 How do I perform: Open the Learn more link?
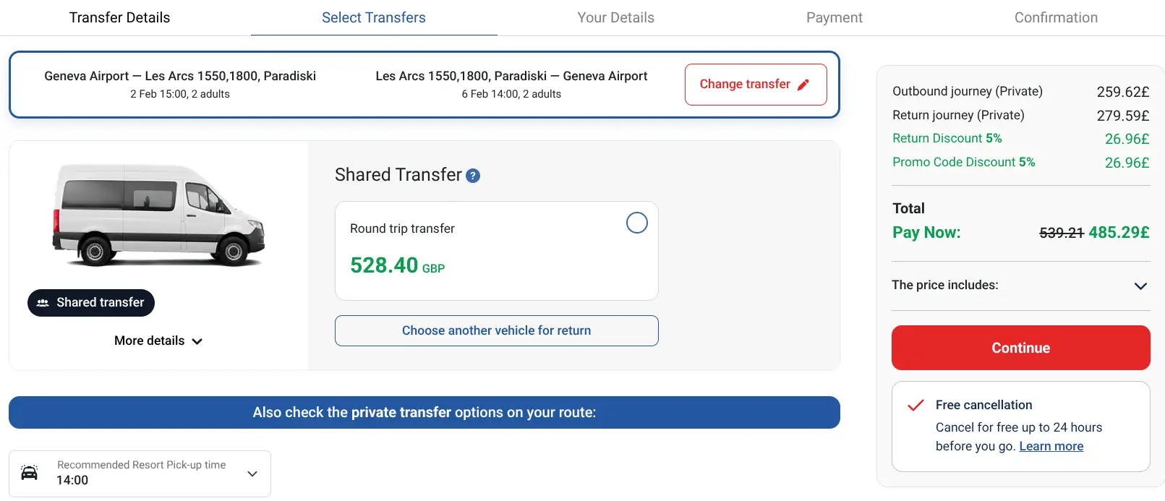tap(1051, 446)
